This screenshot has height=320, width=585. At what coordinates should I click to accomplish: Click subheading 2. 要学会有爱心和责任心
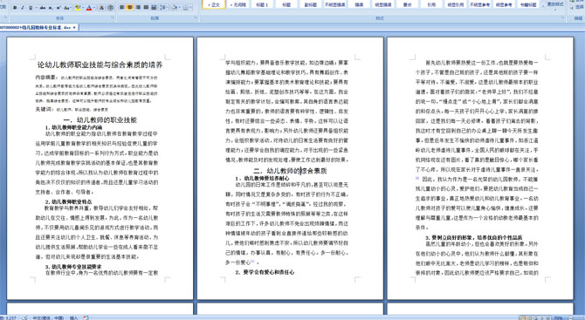[x=265, y=272]
